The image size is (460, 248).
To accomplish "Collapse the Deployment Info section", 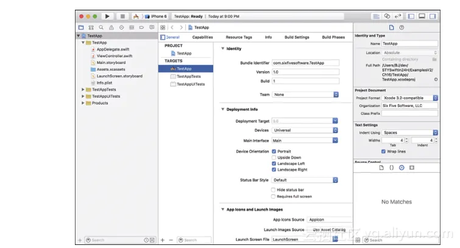I will click(x=222, y=109).
